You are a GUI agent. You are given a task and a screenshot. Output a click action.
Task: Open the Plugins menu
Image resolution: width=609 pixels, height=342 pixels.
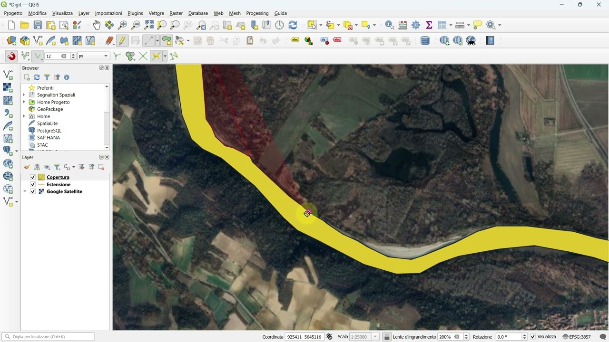(x=135, y=13)
